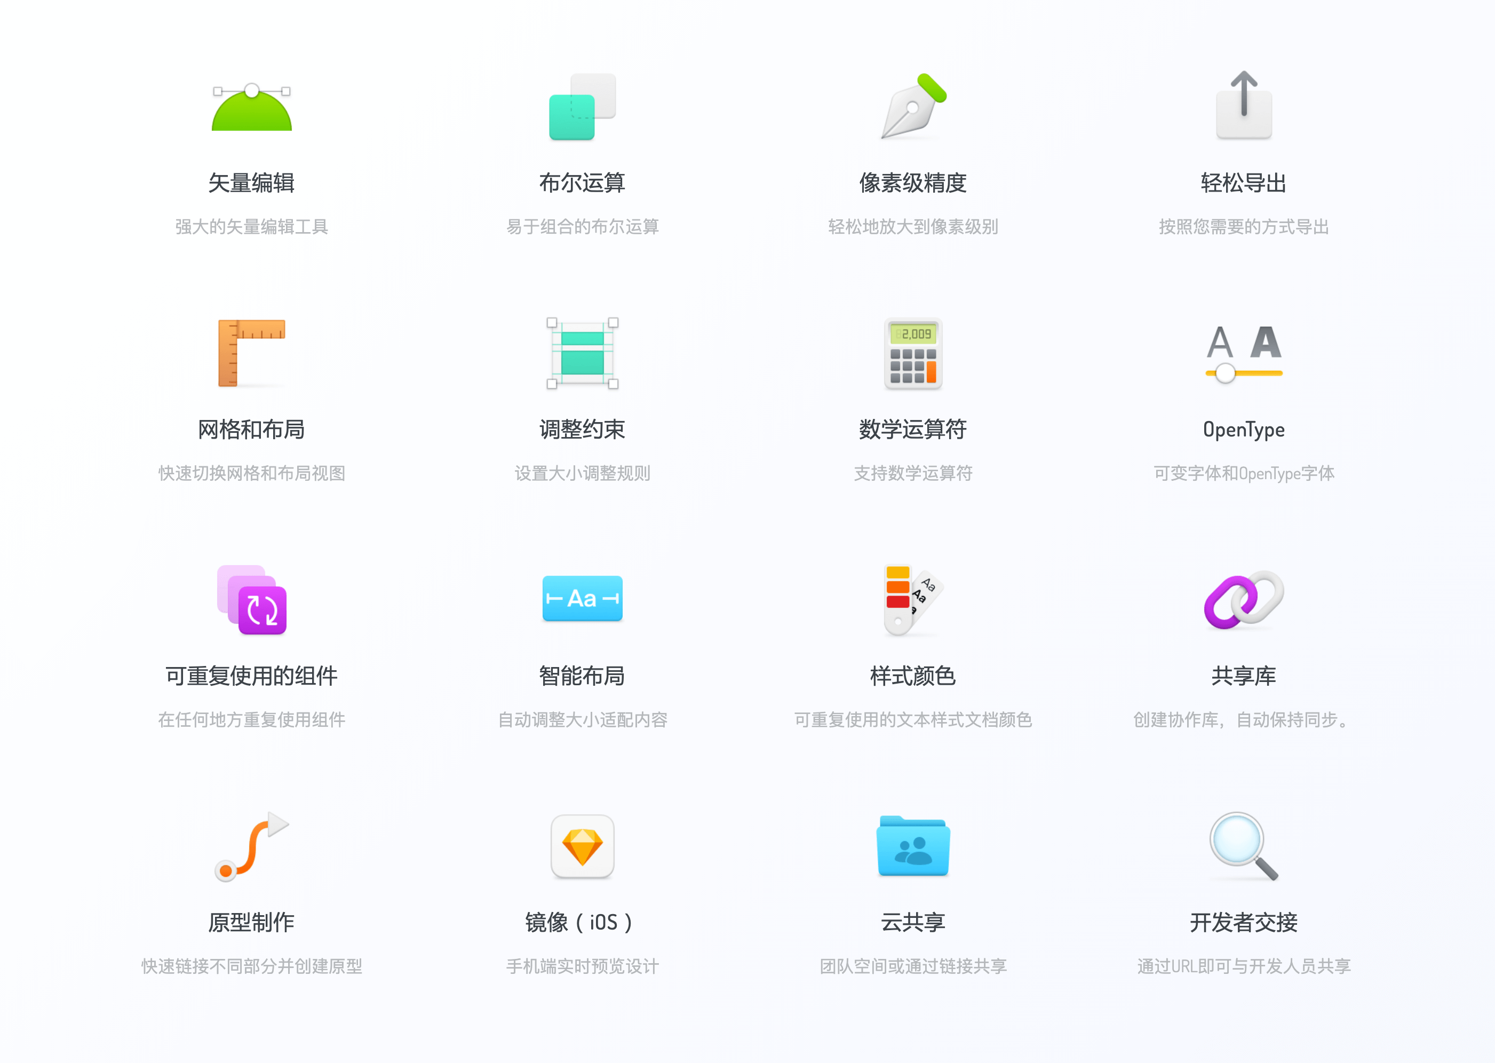Click the green vector editing icon
The width and height of the screenshot is (1495, 1063).
[x=252, y=107]
